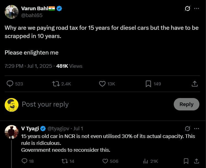Screen dimensions: 206x168
Task: View analytics for V Tyagi's reply 21K
Action: coord(146,161)
